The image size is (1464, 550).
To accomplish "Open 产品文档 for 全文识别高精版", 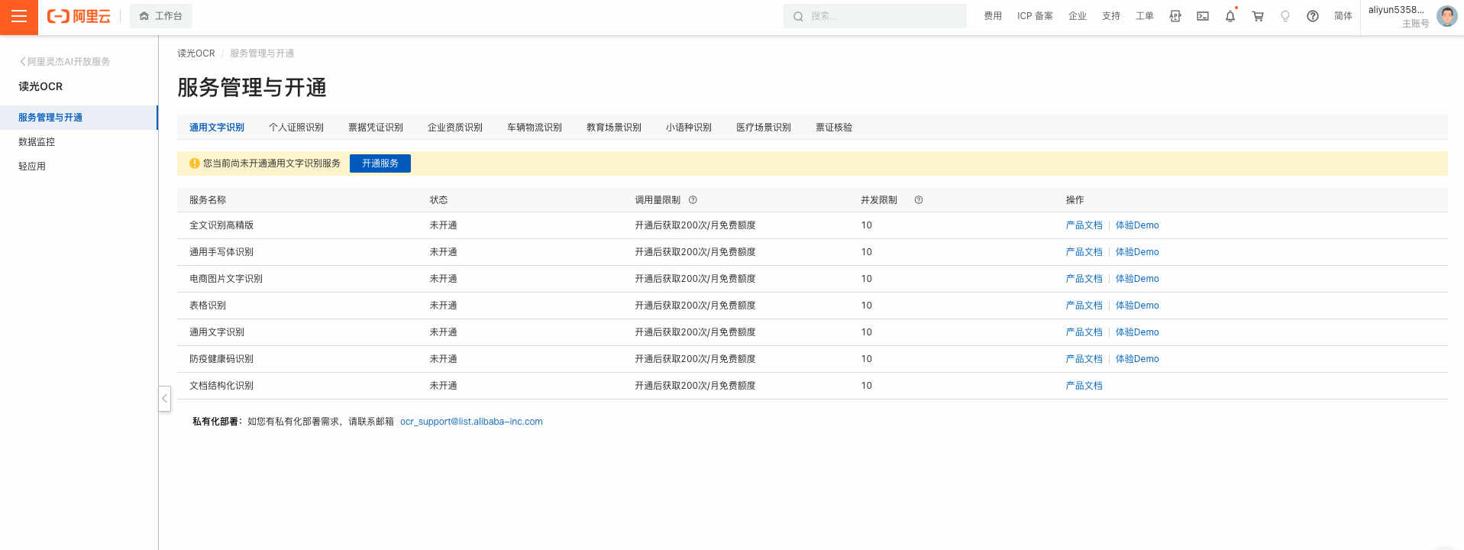I will (1084, 225).
